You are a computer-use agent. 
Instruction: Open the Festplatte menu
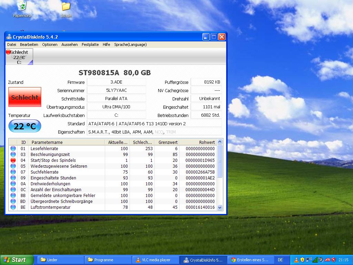[90, 45]
